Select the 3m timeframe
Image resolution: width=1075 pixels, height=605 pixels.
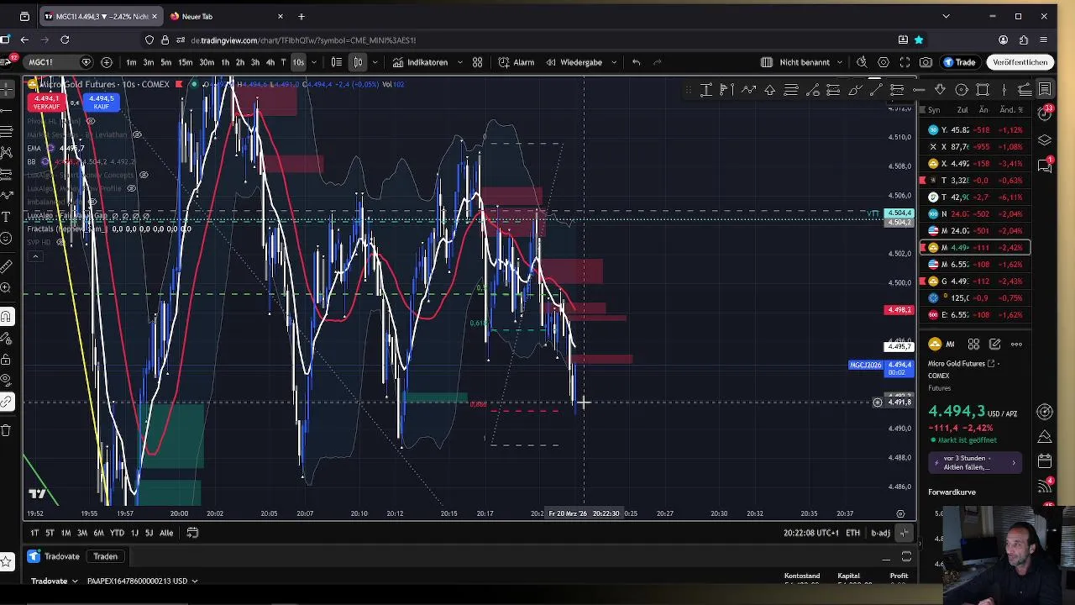(x=149, y=62)
